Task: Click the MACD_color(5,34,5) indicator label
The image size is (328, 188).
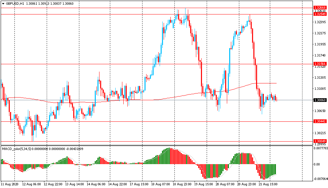Action: [x=16, y=149]
